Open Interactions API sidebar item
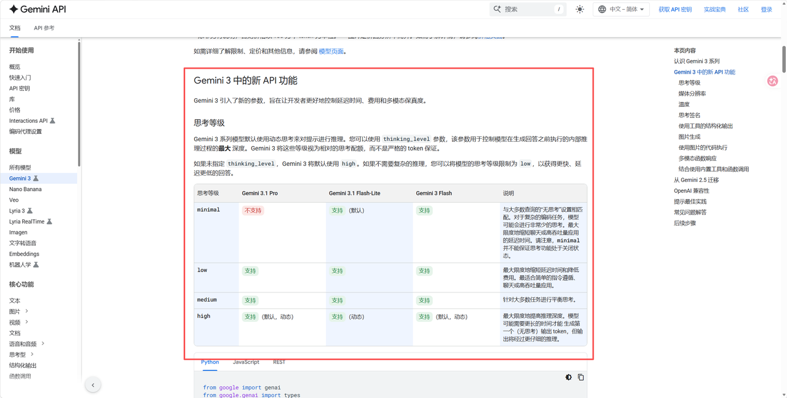The image size is (787, 398). tap(28, 121)
